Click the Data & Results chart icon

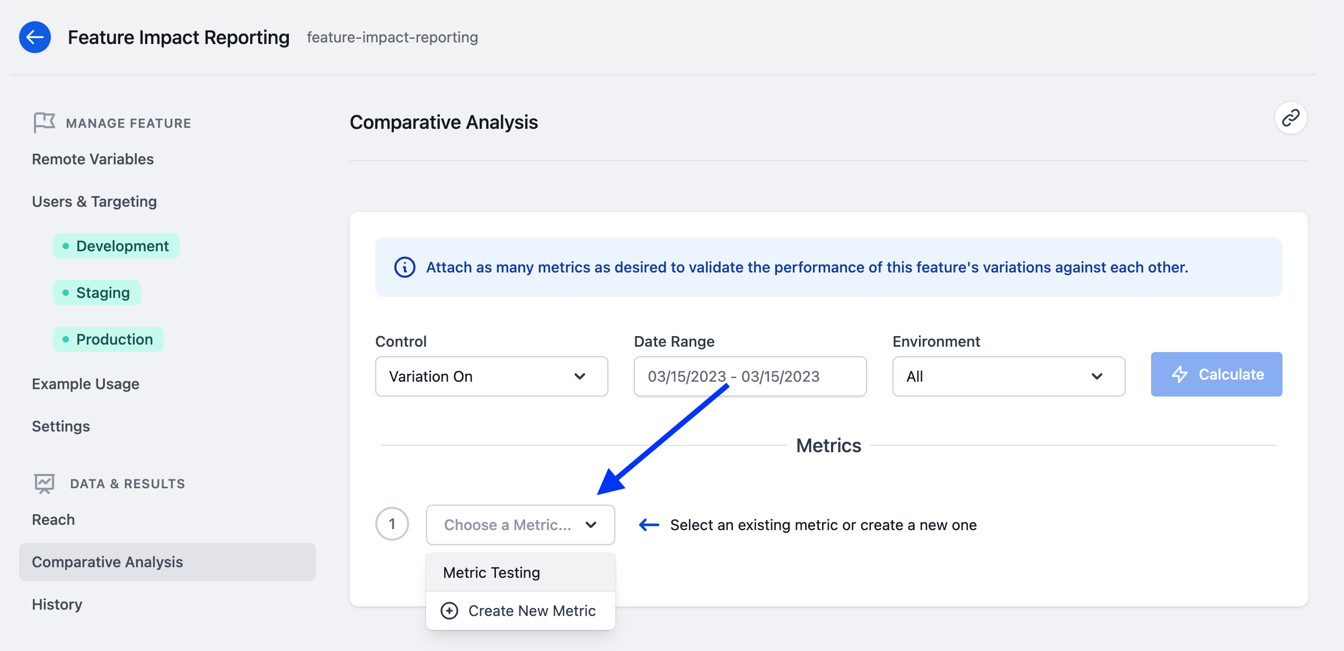pyautogui.click(x=45, y=483)
